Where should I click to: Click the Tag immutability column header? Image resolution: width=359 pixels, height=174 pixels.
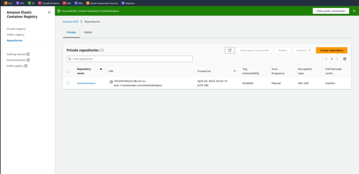[251, 71]
